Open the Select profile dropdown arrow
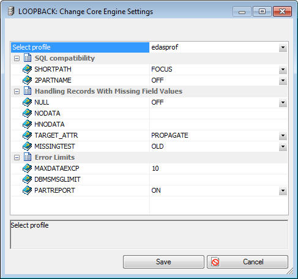298x279 pixels. [x=283, y=48]
